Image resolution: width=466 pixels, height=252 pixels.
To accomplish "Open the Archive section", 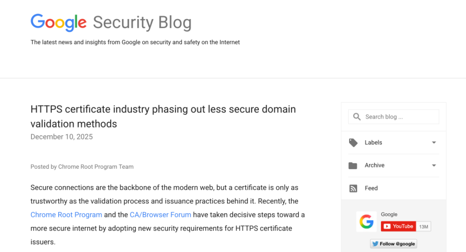I will tap(375, 166).
